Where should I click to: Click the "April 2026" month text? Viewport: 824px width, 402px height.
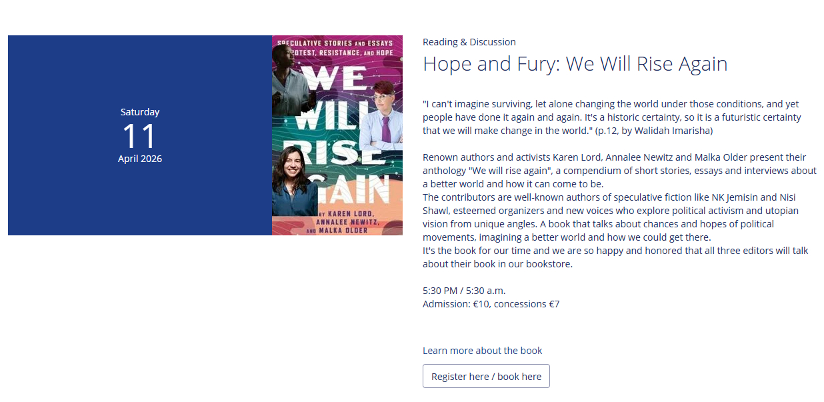click(139, 159)
